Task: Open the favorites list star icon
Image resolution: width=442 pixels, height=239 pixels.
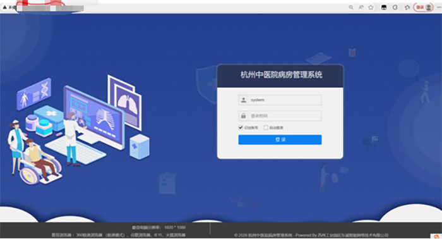Action: tap(407, 8)
